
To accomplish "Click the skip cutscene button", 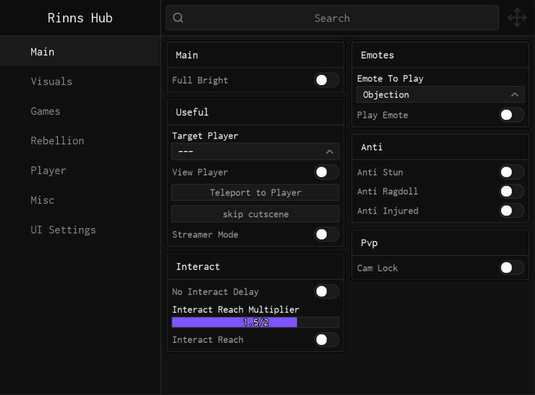I will 255,214.
